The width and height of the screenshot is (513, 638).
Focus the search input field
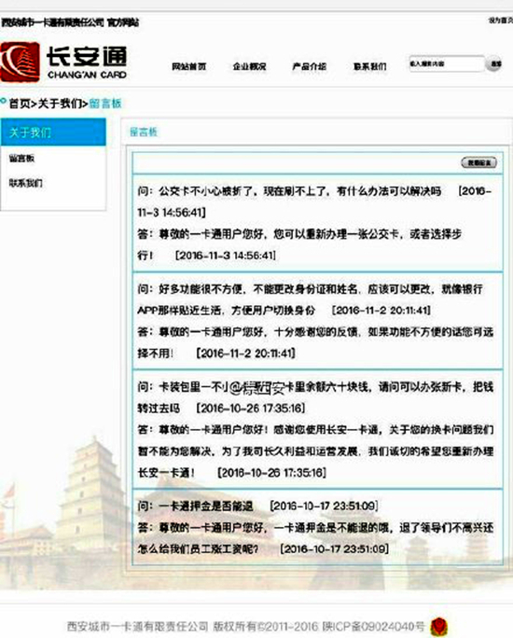[446, 63]
